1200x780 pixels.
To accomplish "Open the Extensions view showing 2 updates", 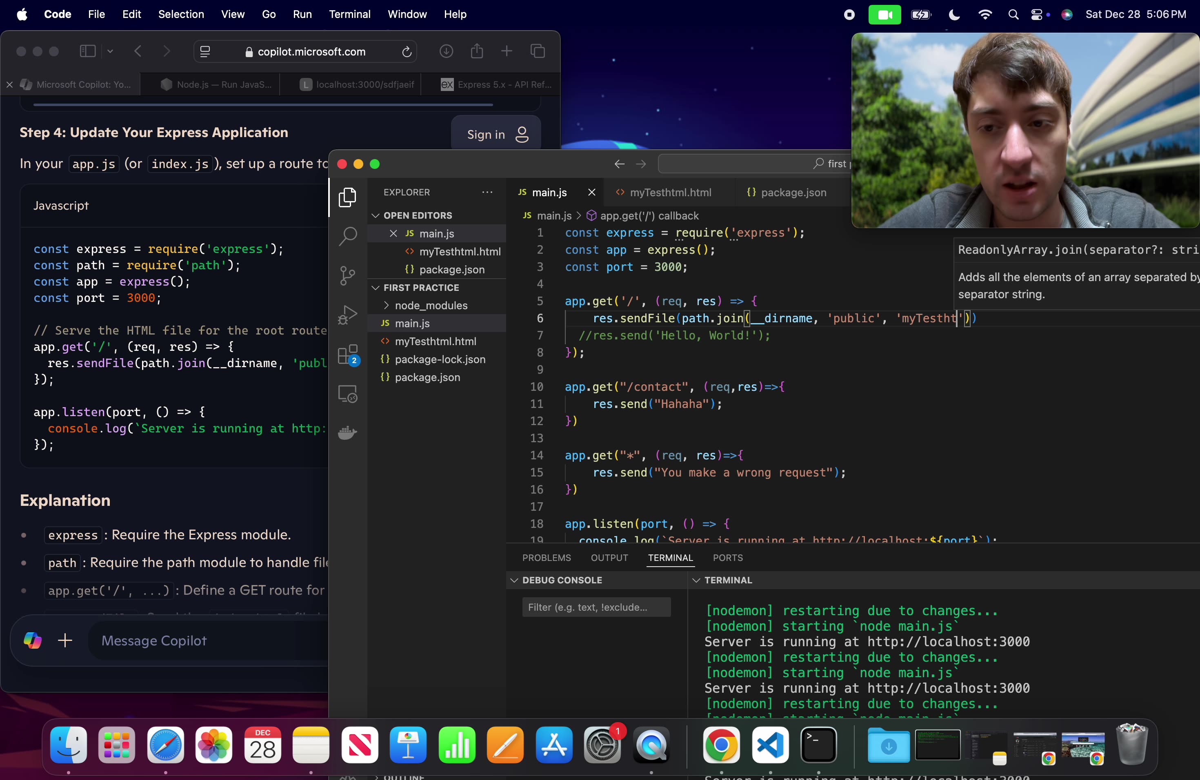I will tap(347, 354).
